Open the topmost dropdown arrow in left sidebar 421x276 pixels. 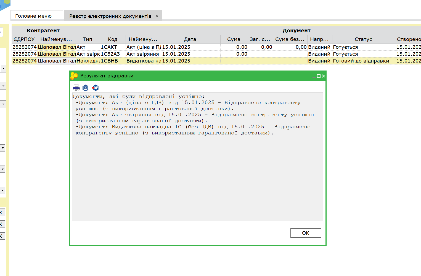pyautogui.click(x=3, y=68)
